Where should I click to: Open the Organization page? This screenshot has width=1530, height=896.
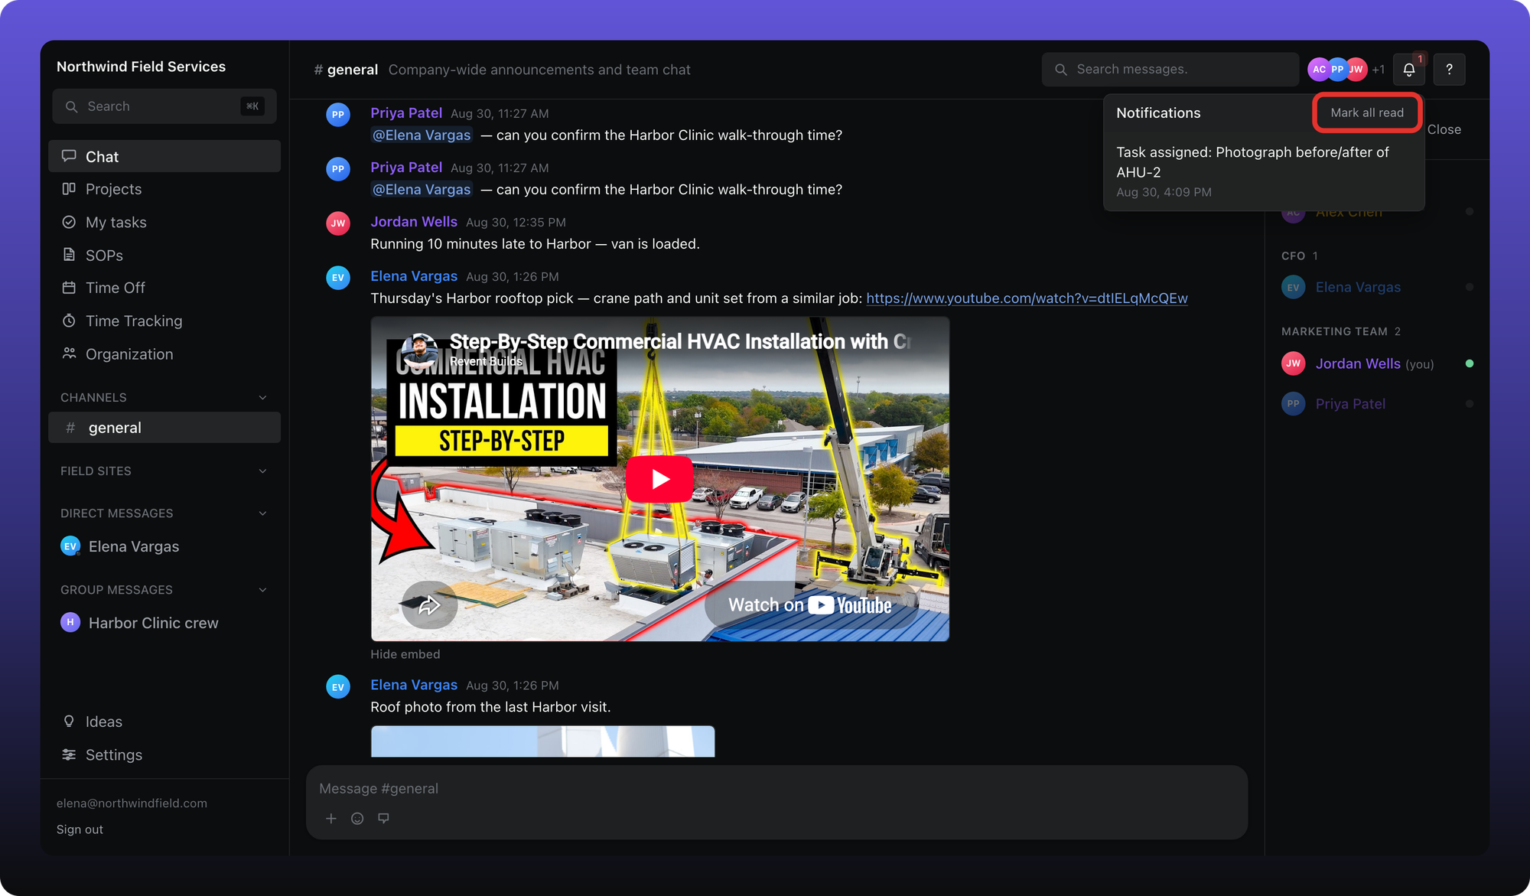(x=164, y=354)
